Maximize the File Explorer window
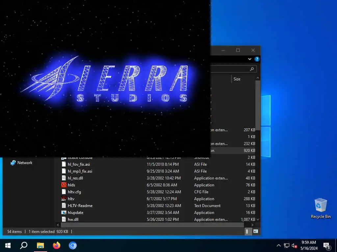 (238, 50)
